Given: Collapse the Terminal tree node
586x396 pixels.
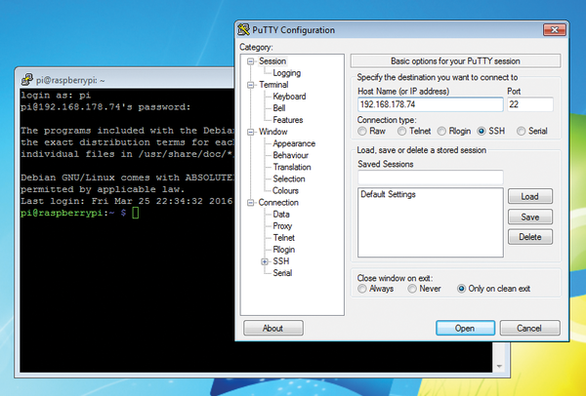Looking at the screenshot, I should (251, 85).
